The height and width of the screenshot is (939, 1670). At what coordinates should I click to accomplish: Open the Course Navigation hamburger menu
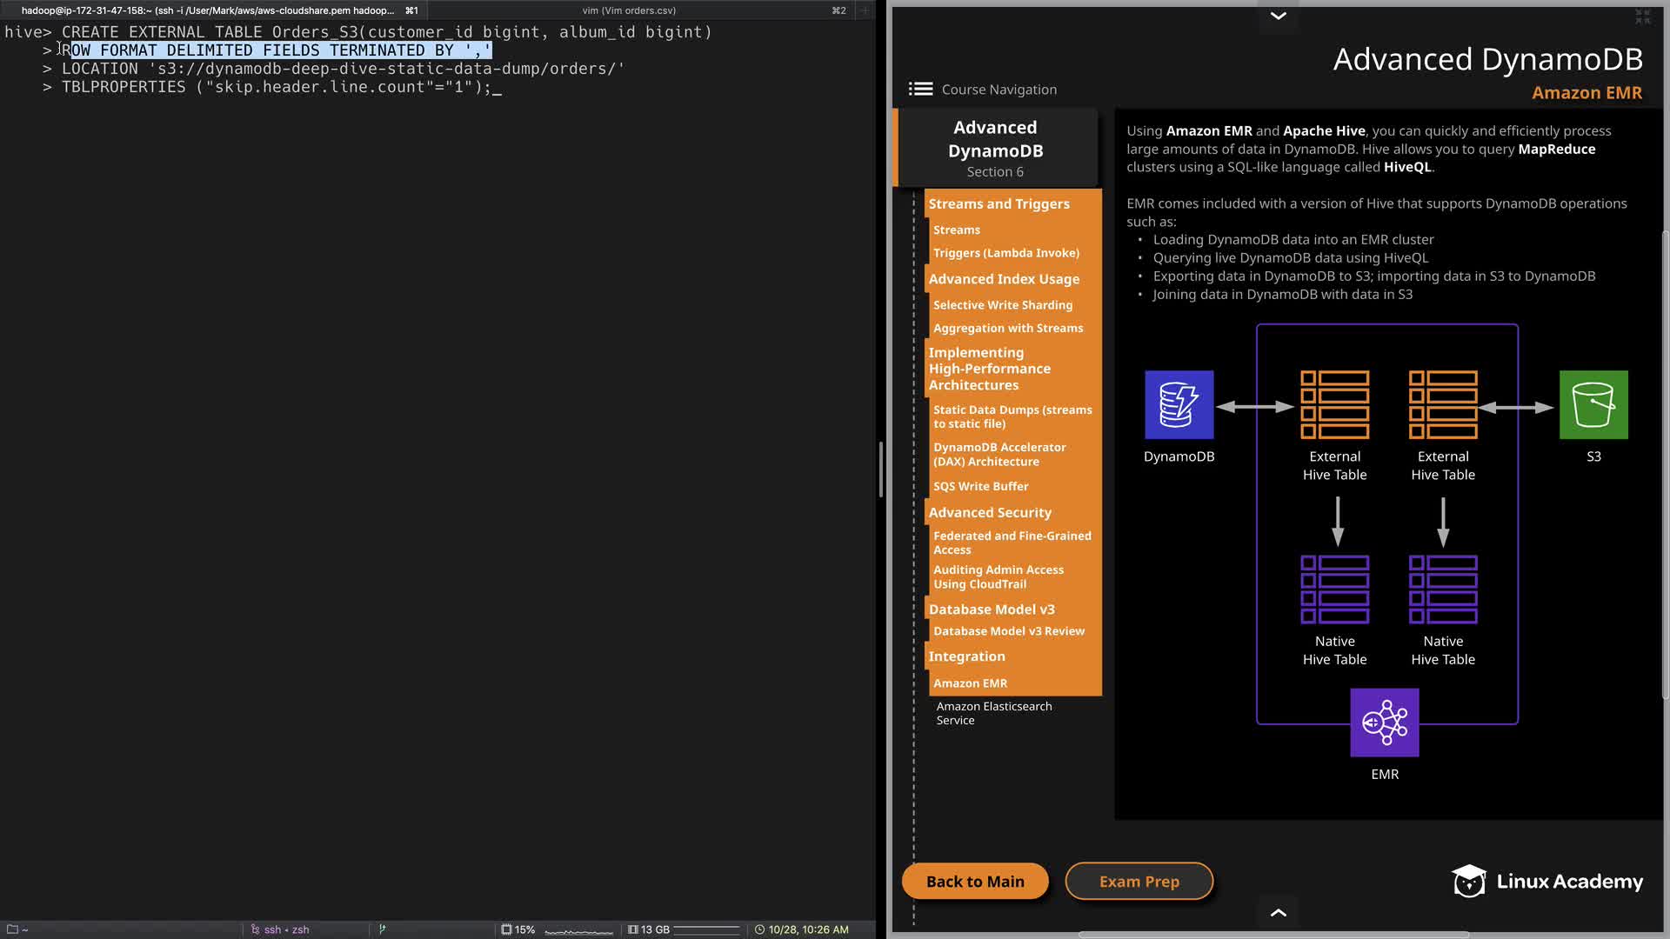(920, 90)
